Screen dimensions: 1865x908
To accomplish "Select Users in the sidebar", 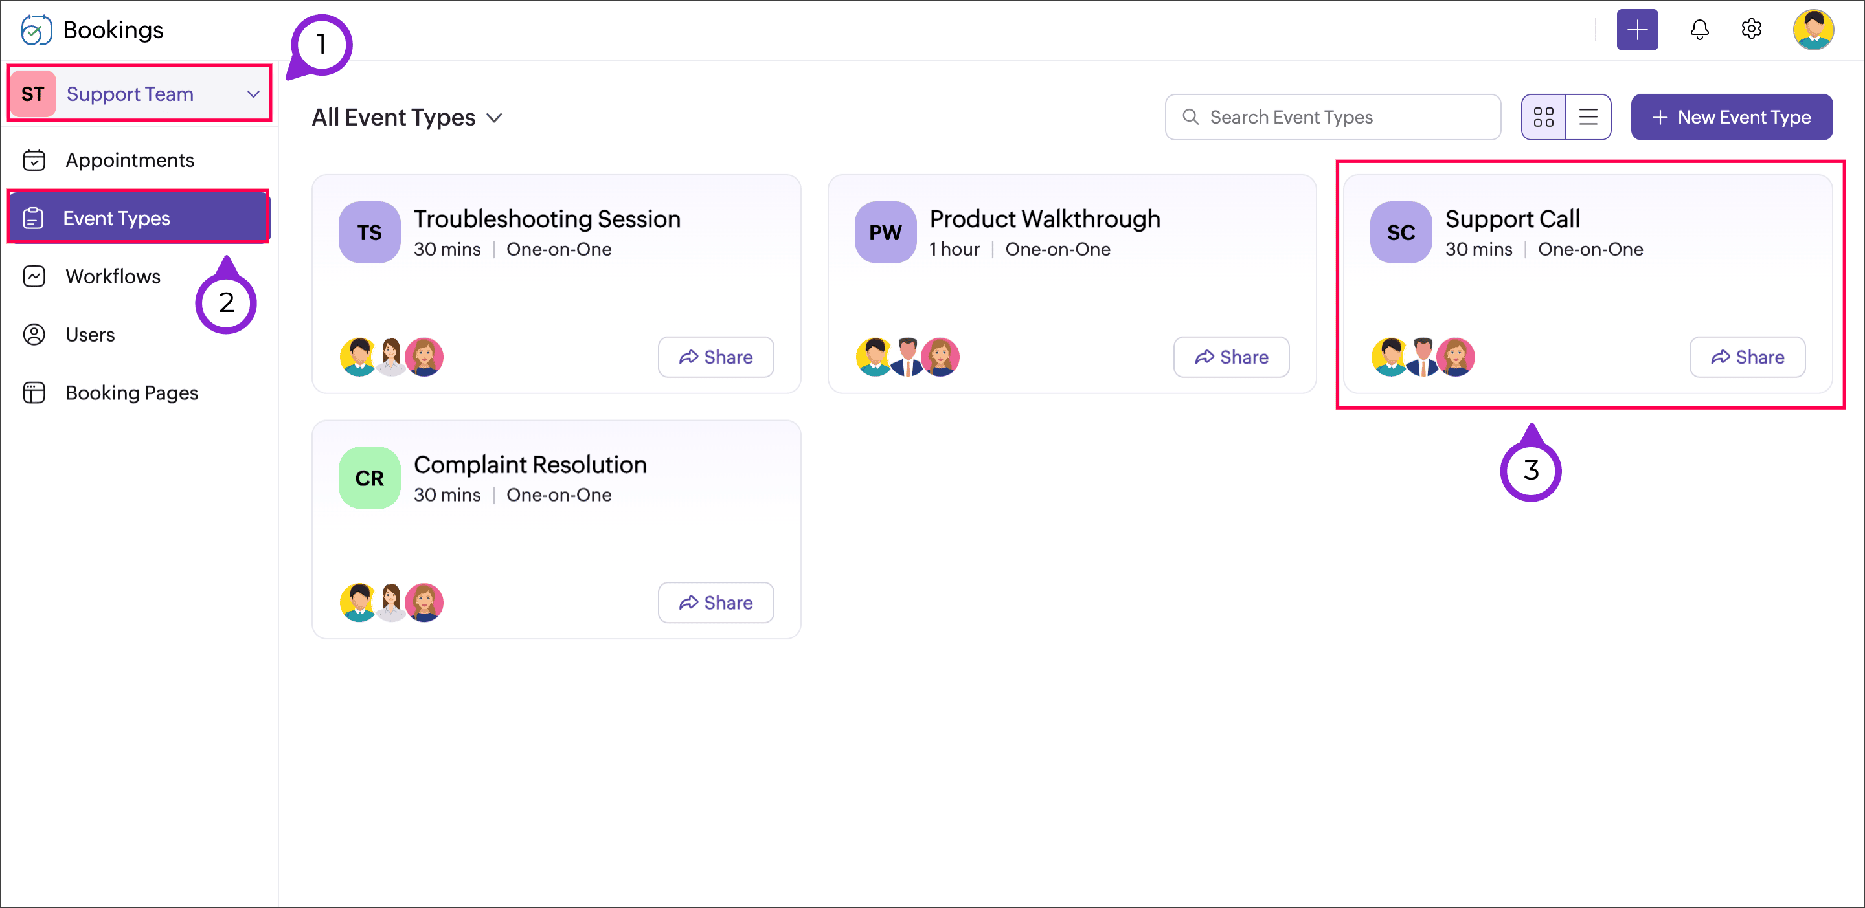I will pyautogui.click(x=90, y=334).
